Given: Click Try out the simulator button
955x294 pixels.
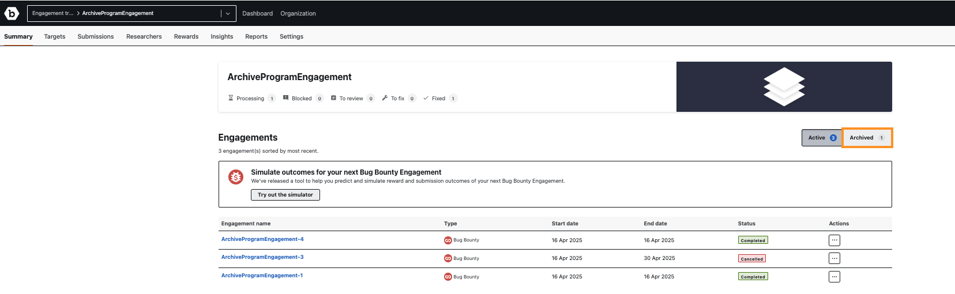Looking at the screenshot, I should (x=285, y=195).
